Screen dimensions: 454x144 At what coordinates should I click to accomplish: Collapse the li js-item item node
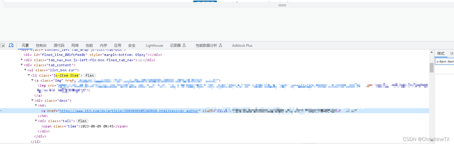point(29,75)
